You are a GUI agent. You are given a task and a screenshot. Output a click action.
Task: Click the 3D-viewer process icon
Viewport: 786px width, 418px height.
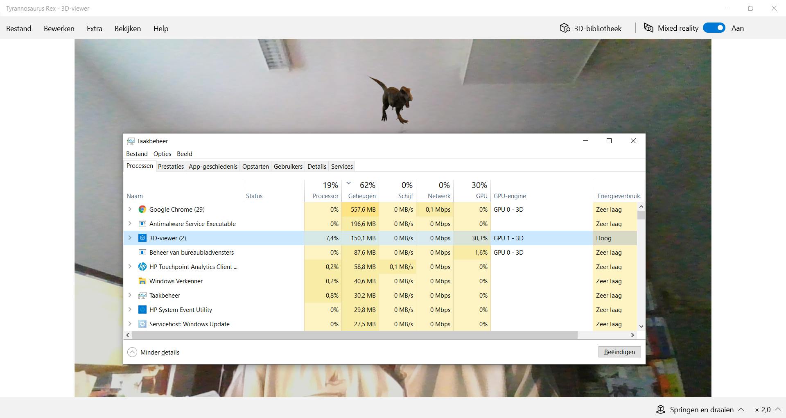click(142, 238)
